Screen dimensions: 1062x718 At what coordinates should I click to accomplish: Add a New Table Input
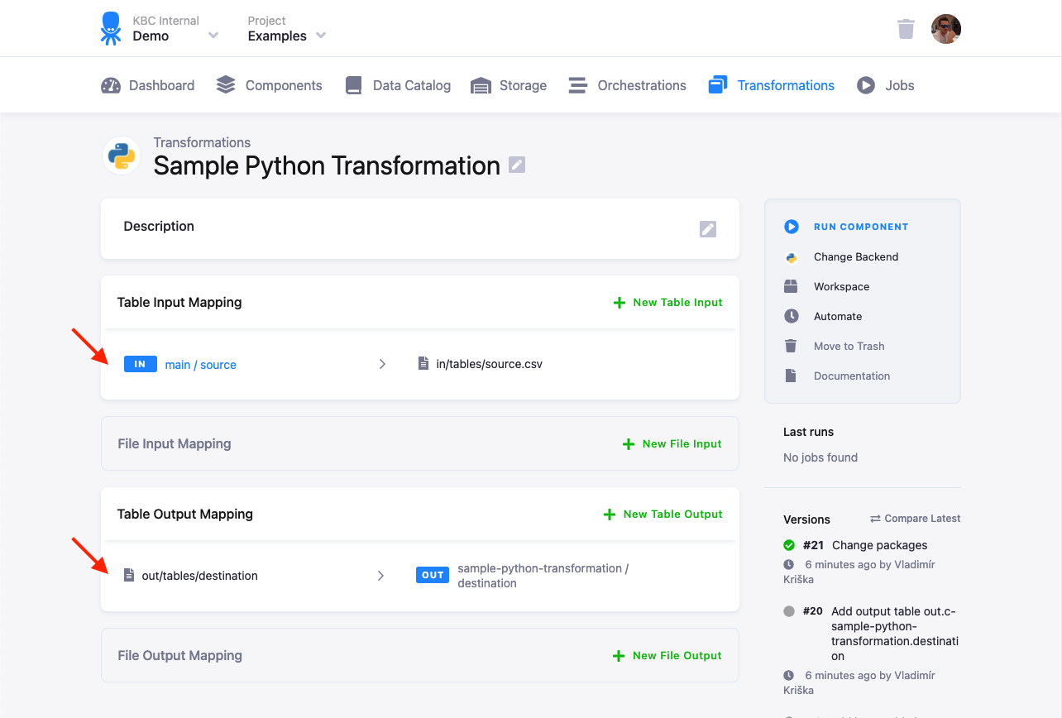click(667, 303)
